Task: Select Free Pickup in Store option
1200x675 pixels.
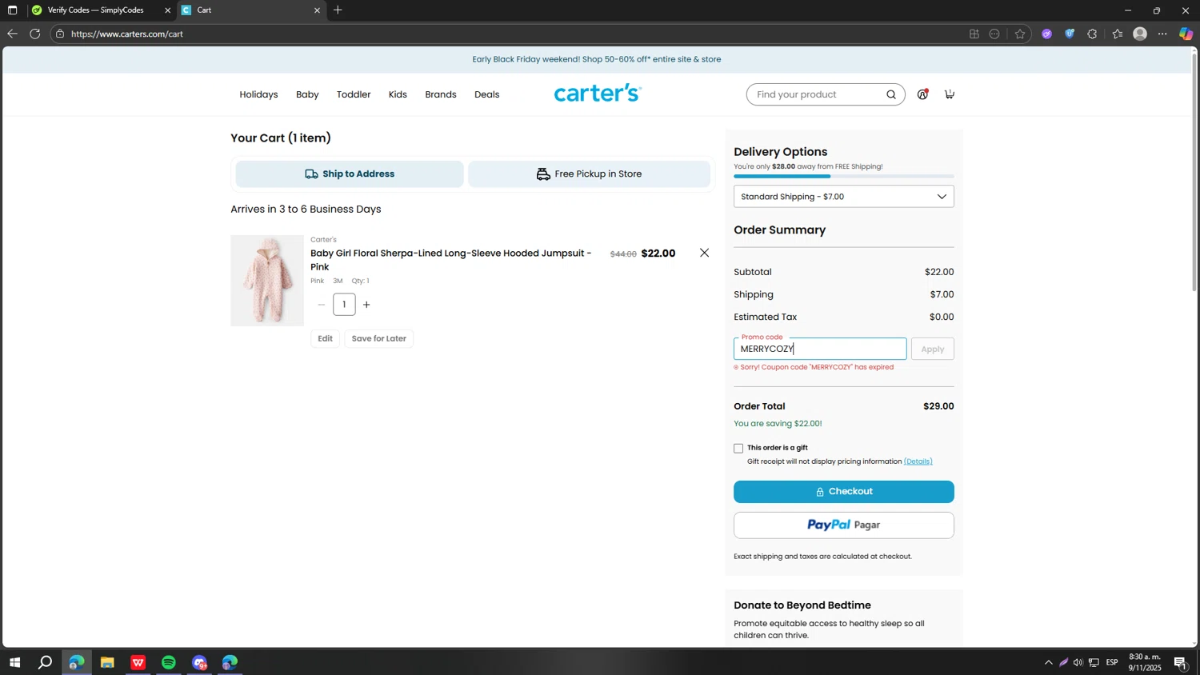Action: (x=590, y=174)
